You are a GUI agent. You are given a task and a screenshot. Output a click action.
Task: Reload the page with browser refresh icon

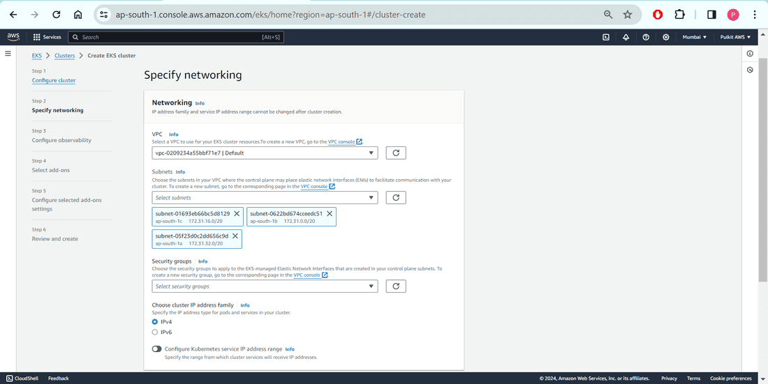pos(57,15)
